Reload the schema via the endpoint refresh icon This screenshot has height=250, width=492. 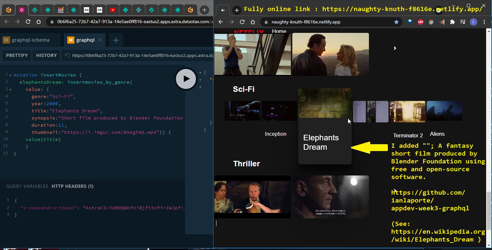coord(67,55)
